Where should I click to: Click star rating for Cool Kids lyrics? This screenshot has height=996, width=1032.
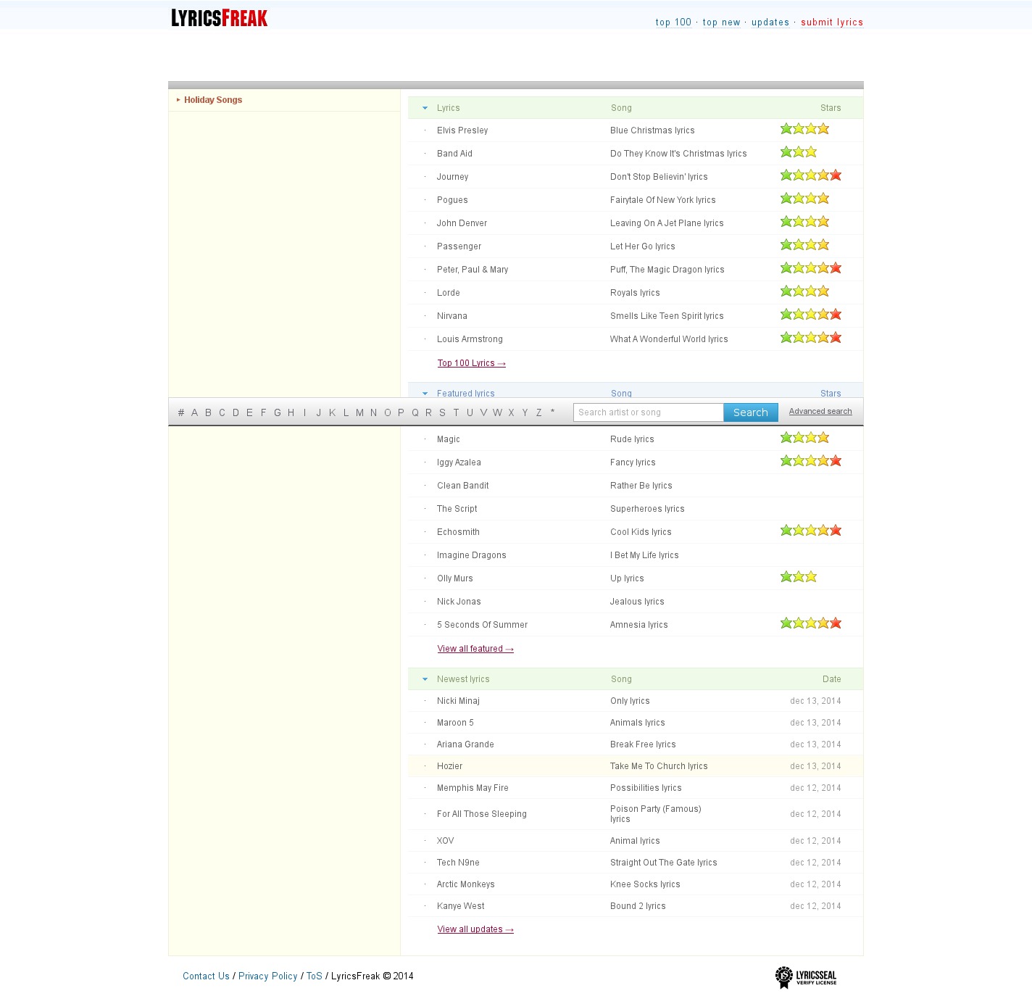[x=811, y=531]
